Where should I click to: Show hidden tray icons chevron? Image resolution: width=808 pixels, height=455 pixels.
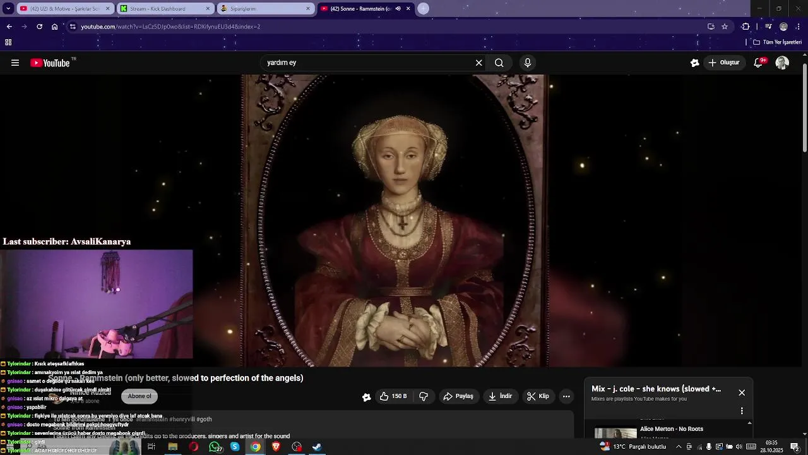click(x=679, y=447)
